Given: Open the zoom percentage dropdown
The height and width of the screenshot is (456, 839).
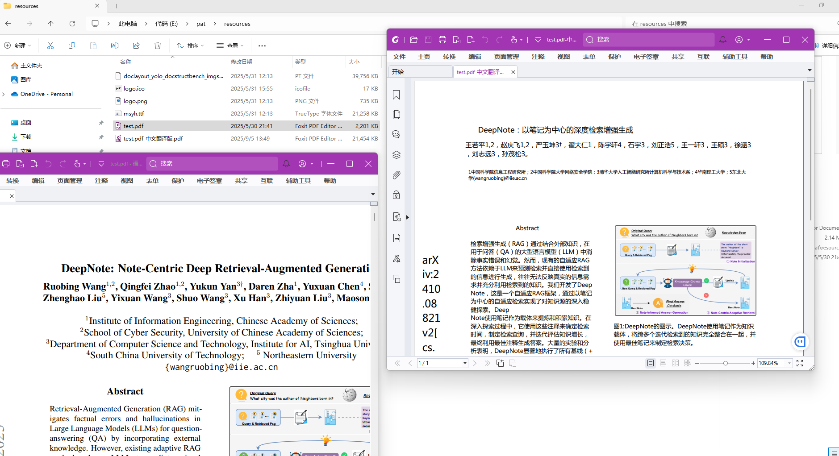Looking at the screenshot, I should [789, 363].
